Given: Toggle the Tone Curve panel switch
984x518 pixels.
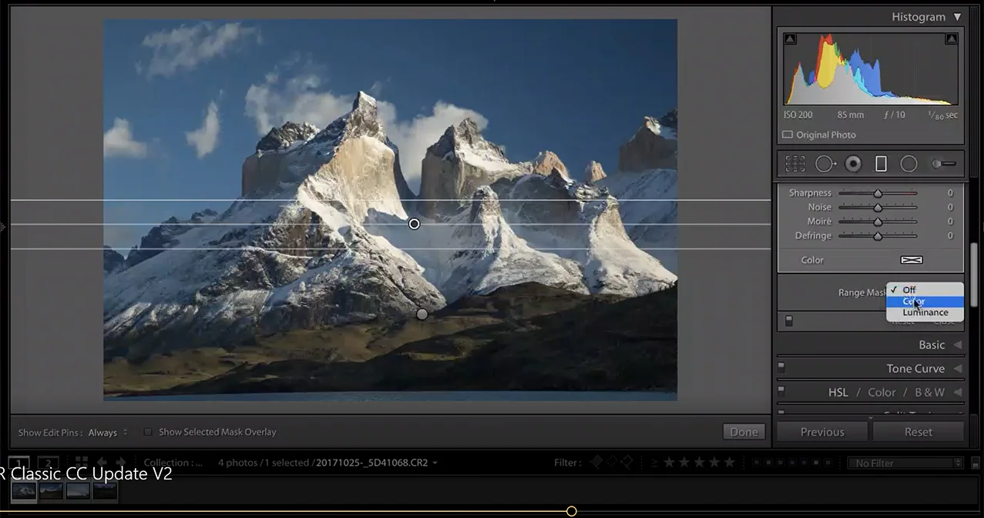Looking at the screenshot, I should pos(781,366).
